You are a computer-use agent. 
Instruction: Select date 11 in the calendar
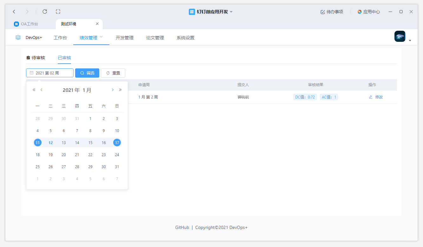click(x=38, y=143)
